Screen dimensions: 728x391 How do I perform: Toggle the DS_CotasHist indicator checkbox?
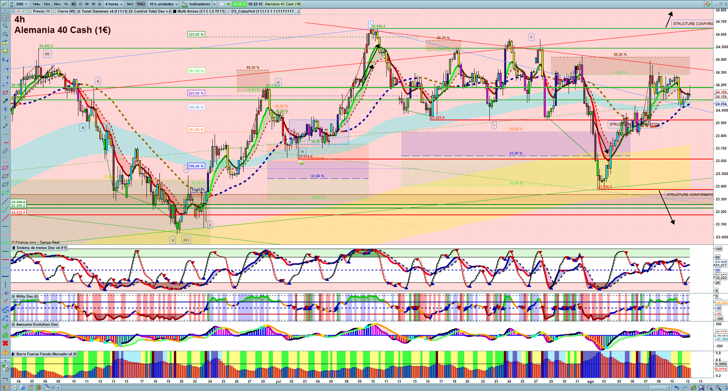click(228, 11)
